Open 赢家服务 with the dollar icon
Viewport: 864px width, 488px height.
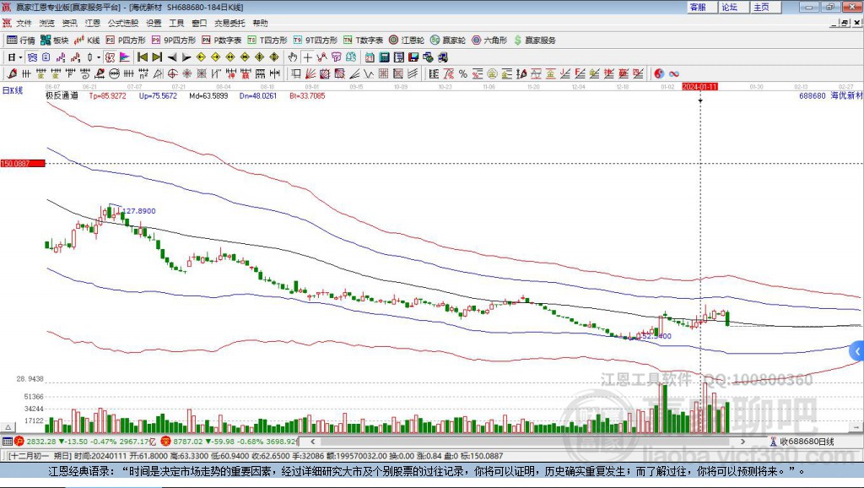point(534,41)
